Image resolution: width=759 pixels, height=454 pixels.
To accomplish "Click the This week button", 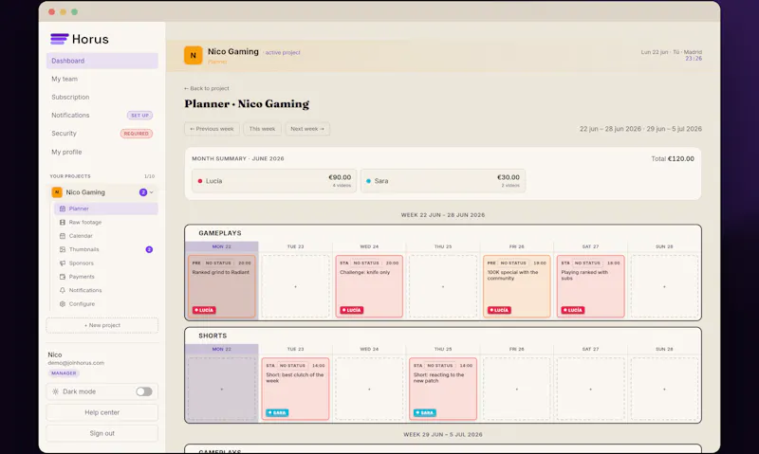I will pos(263,129).
